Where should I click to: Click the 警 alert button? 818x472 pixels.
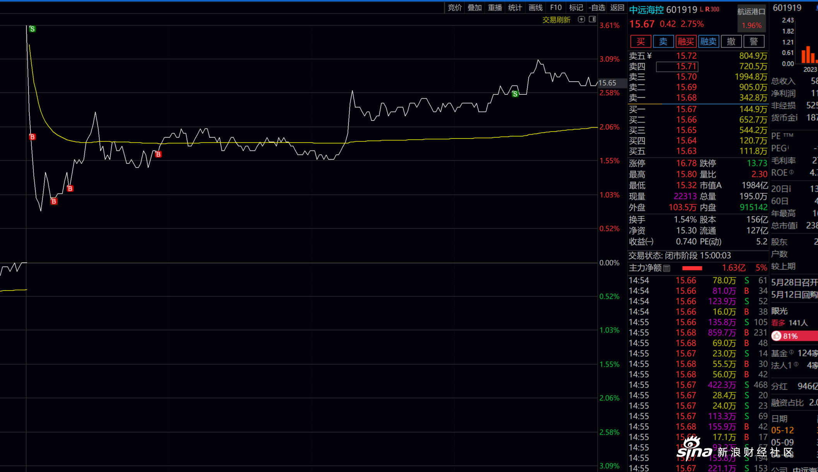pyautogui.click(x=754, y=41)
